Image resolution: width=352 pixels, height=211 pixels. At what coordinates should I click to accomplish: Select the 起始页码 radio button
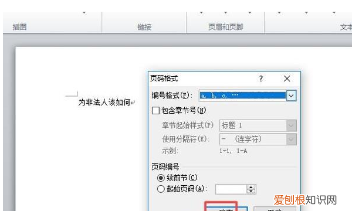point(161,189)
